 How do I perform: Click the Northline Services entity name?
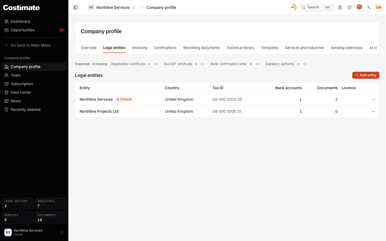click(96, 99)
